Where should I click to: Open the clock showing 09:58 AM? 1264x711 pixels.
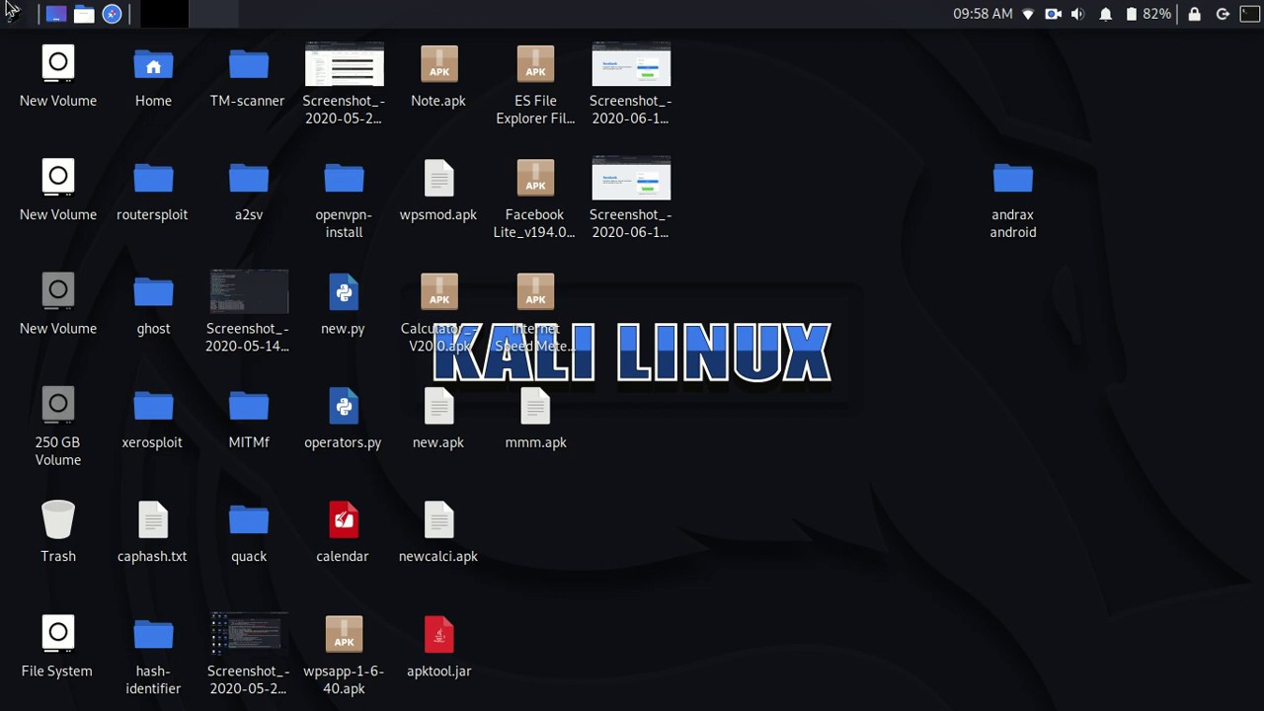click(x=983, y=14)
